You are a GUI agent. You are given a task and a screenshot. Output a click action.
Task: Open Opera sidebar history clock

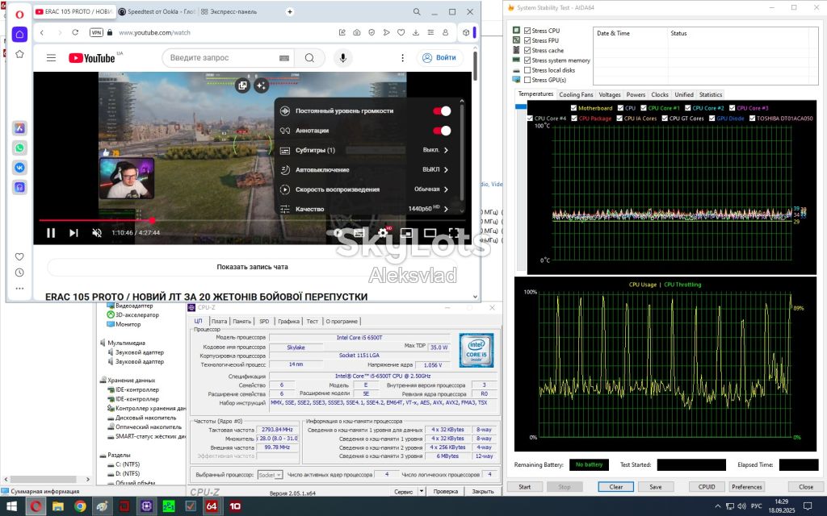[x=19, y=273]
